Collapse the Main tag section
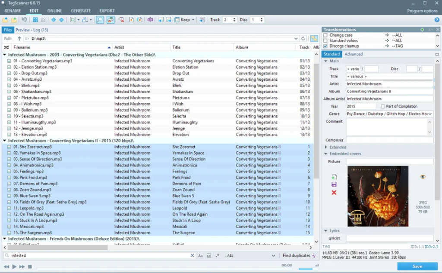 click(x=326, y=61)
